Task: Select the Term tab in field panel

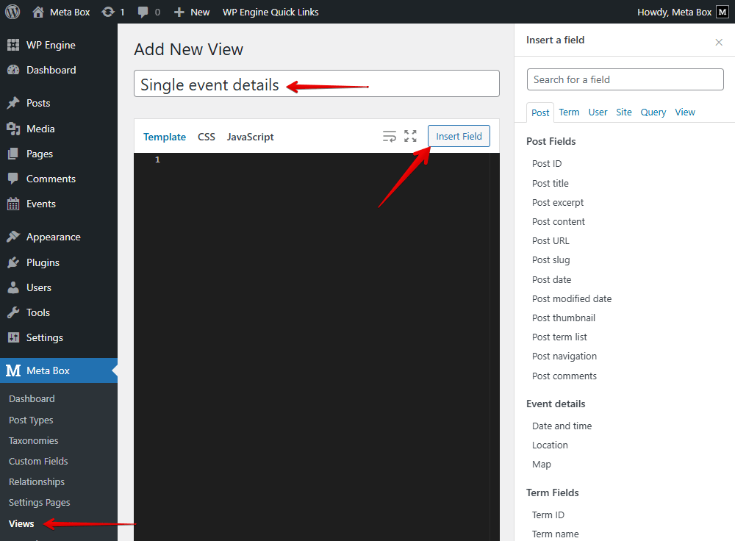Action: 569,112
